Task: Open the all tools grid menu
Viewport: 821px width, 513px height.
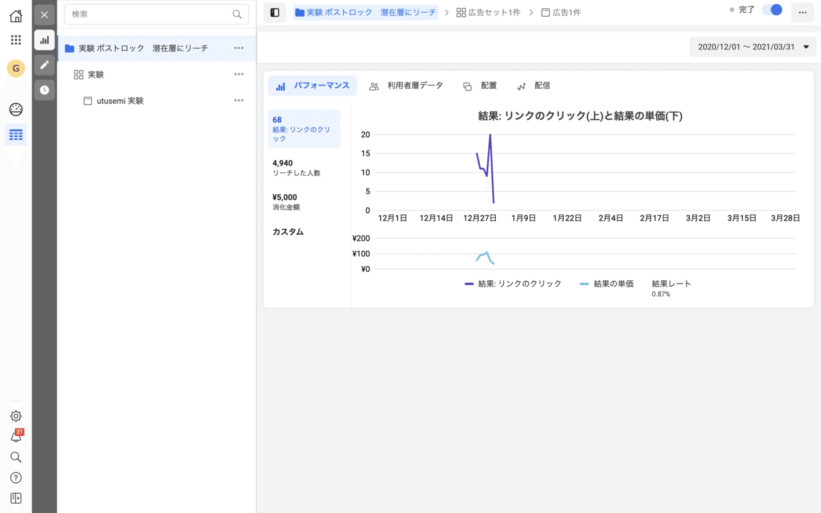Action: [x=16, y=40]
